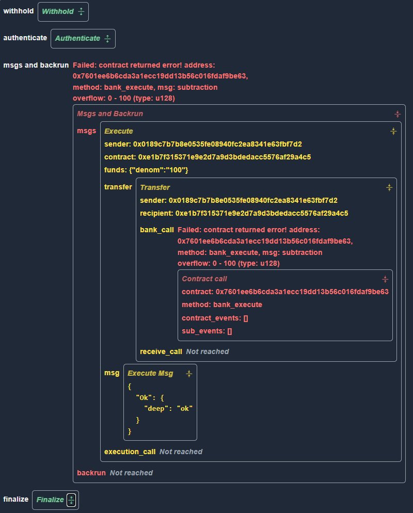Collapse the Transfer panel

click(x=389, y=187)
